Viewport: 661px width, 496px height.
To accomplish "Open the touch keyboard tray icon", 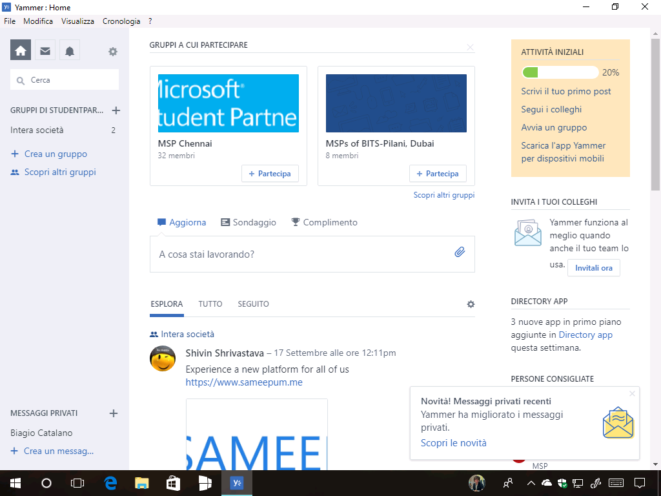I will [x=616, y=483].
